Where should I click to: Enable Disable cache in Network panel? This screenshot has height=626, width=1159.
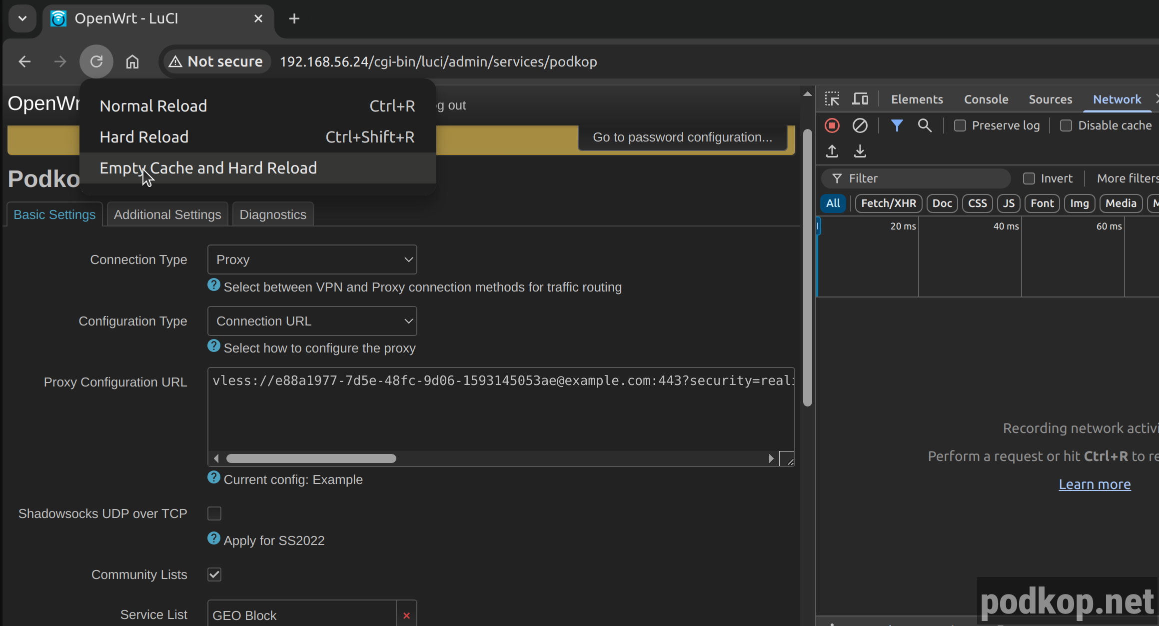[1067, 125]
